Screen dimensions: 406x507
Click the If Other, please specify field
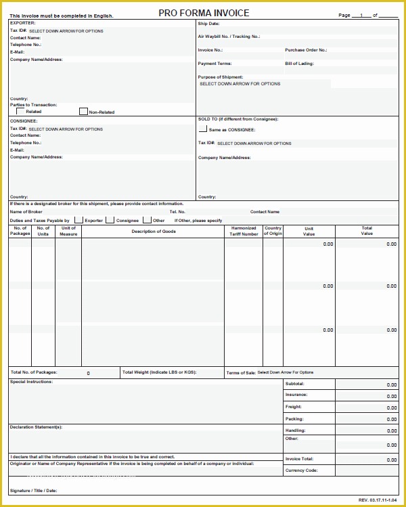point(311,221)
